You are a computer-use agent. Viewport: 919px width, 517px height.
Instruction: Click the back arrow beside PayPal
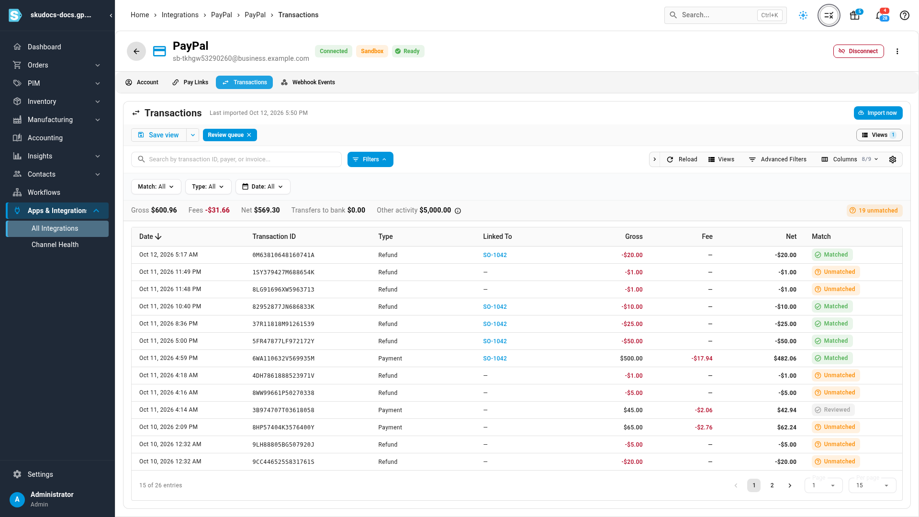click(x=136, y=51)
